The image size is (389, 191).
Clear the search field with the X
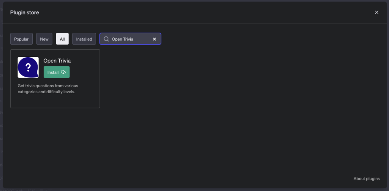point(155,39)
